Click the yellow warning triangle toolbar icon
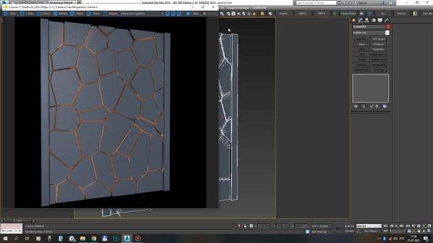This screenshot has height=243, width=433. click(x=254, y=13)
